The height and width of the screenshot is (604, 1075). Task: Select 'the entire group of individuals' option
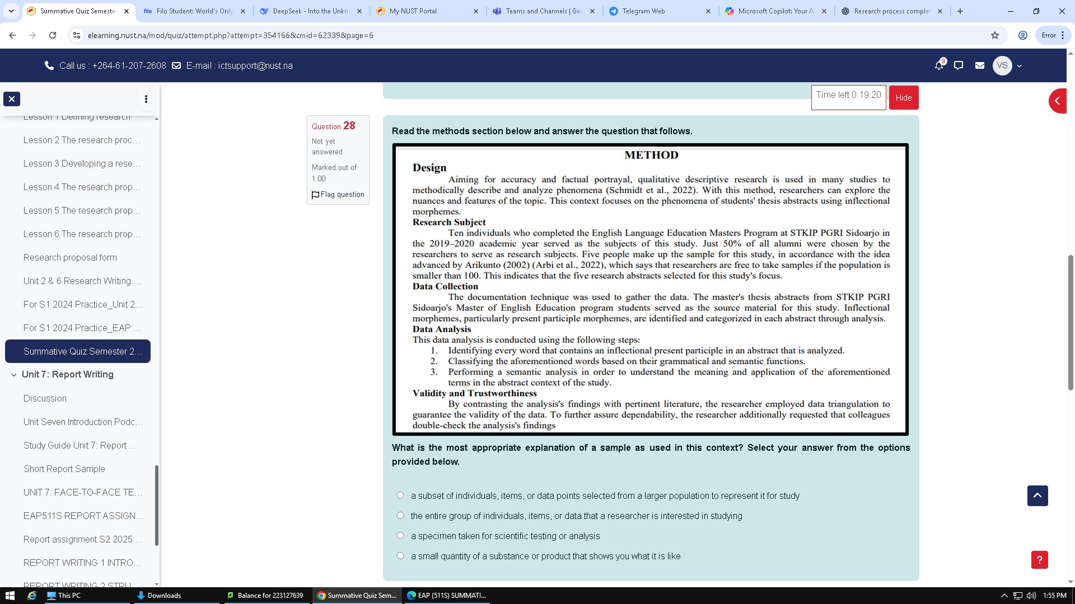tap(400, 516)
